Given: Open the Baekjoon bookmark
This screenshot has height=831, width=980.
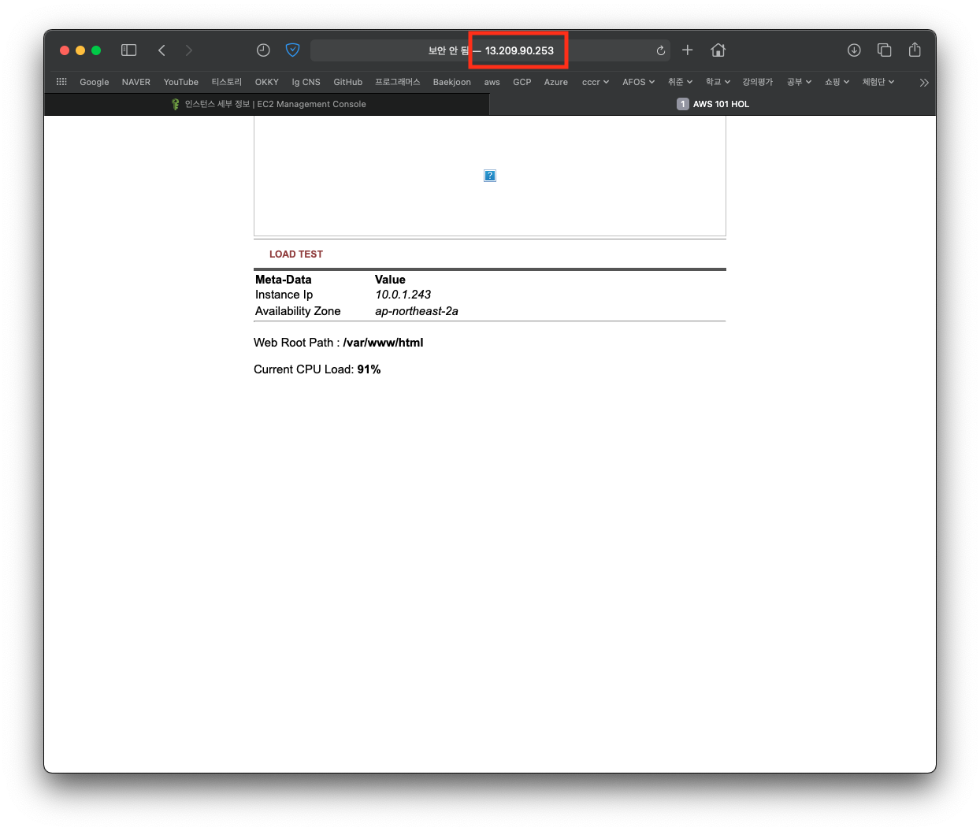Looking at the screenshot, I should click(x=452, y=82).
